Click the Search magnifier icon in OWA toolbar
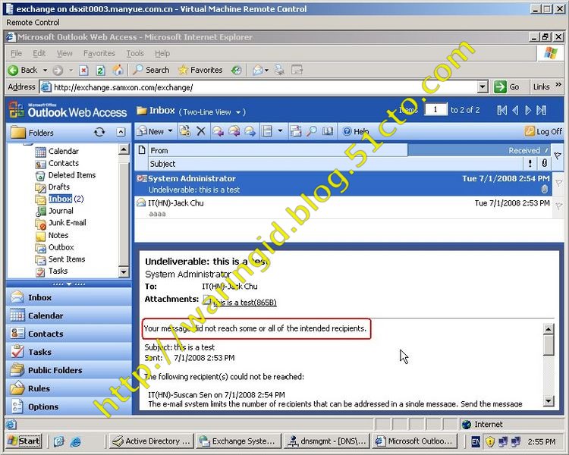 pyautogui.click(x=312, y=131)
